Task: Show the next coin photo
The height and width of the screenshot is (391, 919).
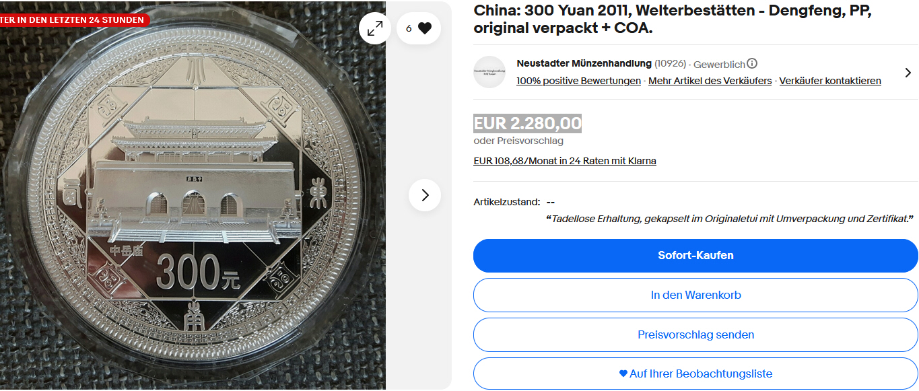Action: tap(425, 195)
